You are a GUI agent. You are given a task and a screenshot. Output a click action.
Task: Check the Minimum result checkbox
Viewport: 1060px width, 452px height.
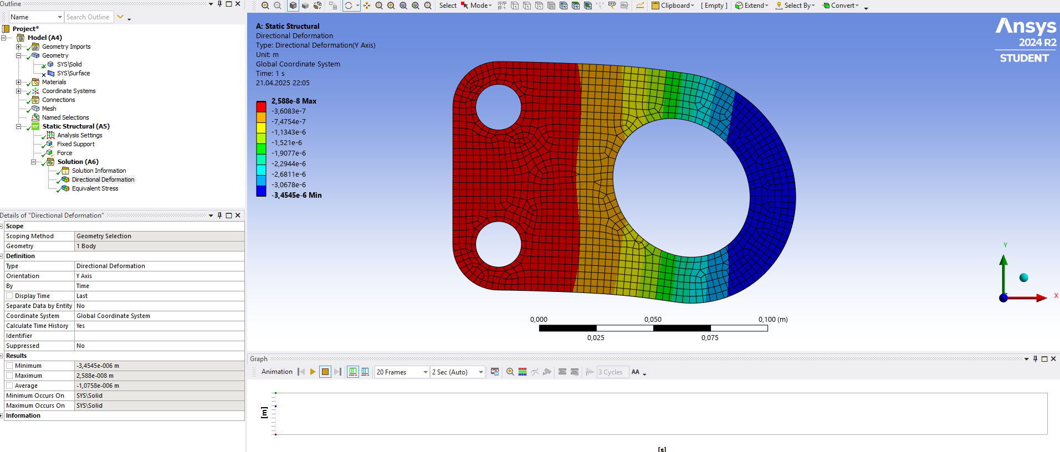[9, 366]
